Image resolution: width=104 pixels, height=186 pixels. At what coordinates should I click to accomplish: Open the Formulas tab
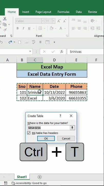[x=63, y=12]
